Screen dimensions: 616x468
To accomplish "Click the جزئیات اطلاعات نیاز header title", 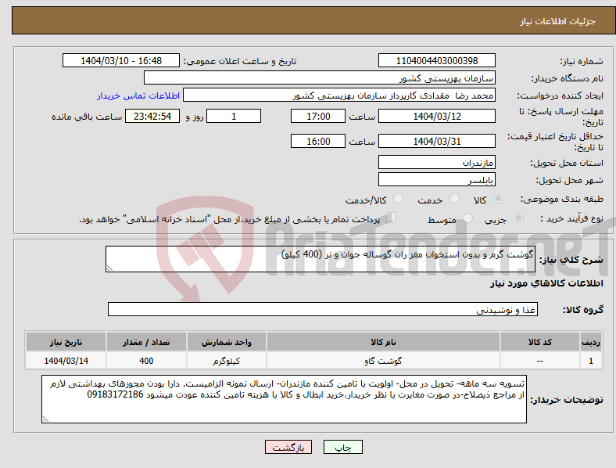I will tap(558, 21).
